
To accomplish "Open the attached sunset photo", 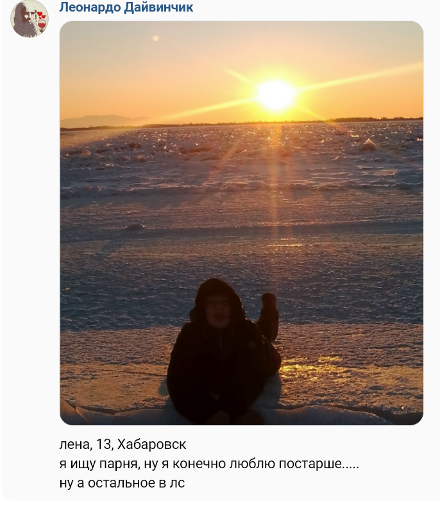I will (x=241, y=223).
